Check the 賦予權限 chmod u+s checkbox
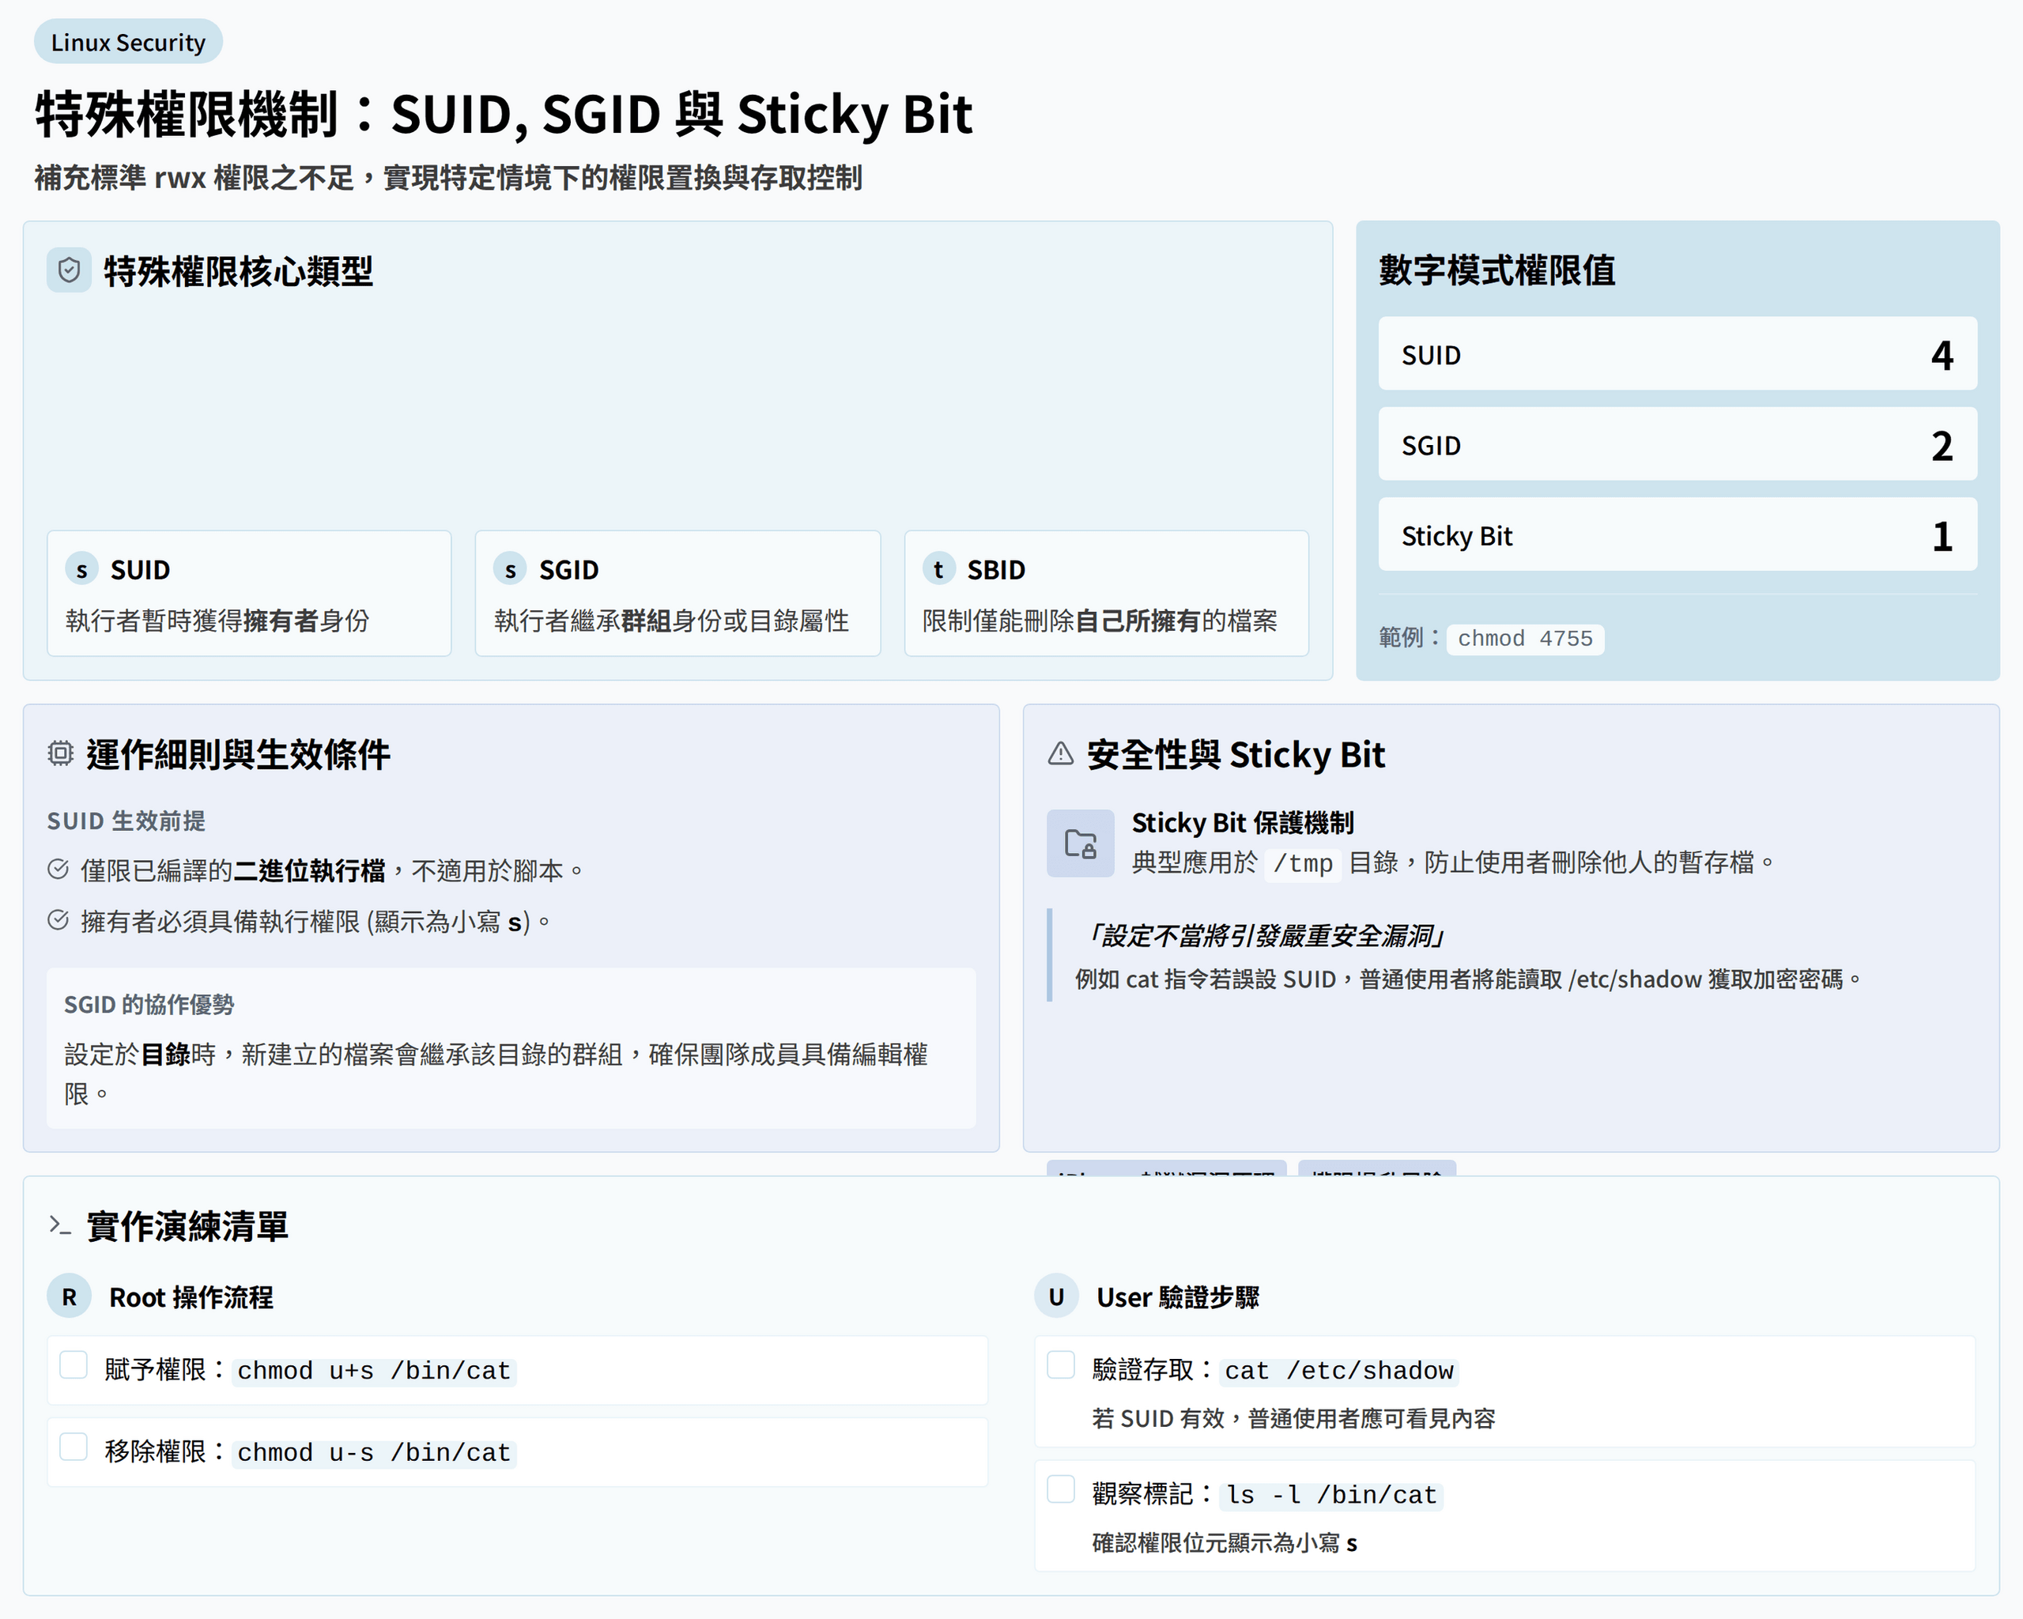This screenshot has height=1619, width=2023. [x=74, y=1364]
